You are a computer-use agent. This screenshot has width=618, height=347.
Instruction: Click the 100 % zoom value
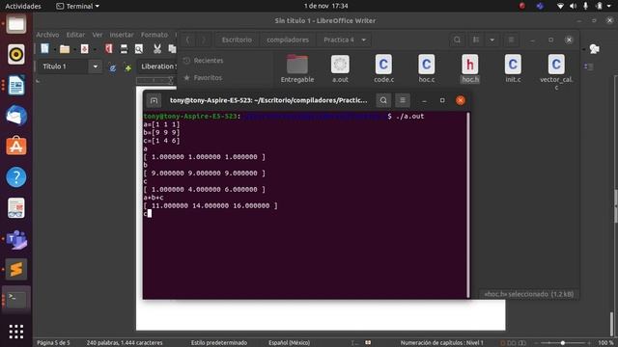605,343
